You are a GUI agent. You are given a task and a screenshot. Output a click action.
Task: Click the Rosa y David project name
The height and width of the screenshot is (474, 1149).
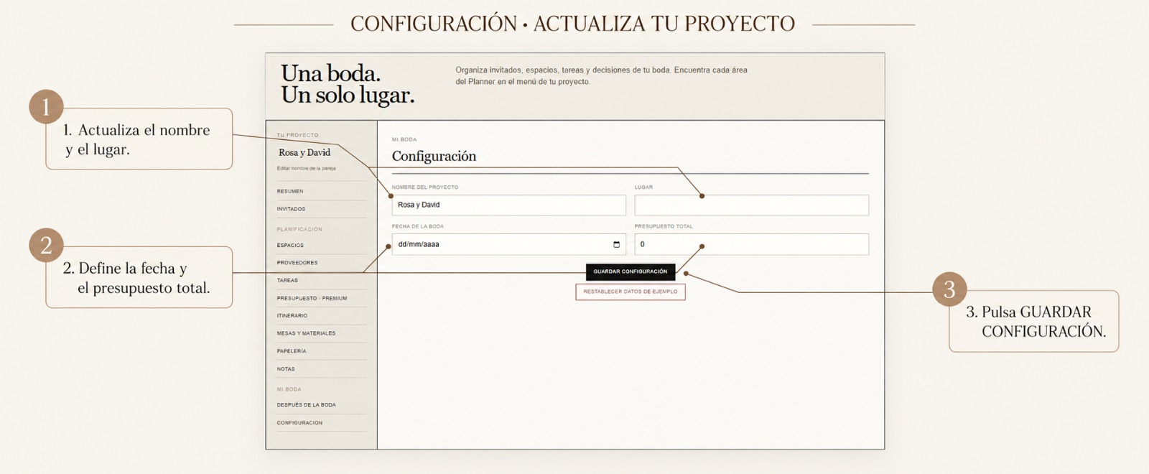304,152
